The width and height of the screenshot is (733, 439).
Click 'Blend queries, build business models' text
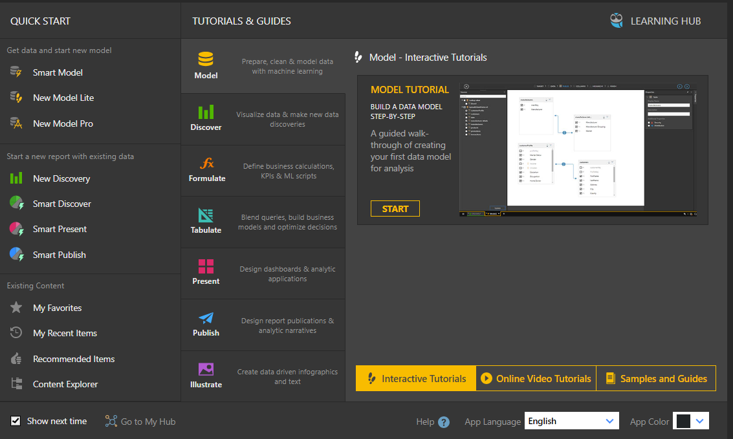coord(287,222)
